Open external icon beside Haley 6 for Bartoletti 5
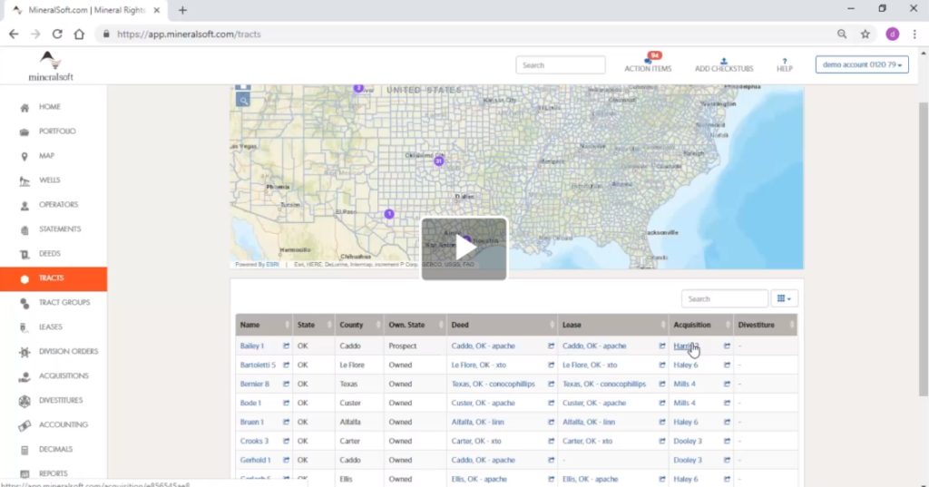This screenshot has height=487, width=929. (x=727, y=365)
